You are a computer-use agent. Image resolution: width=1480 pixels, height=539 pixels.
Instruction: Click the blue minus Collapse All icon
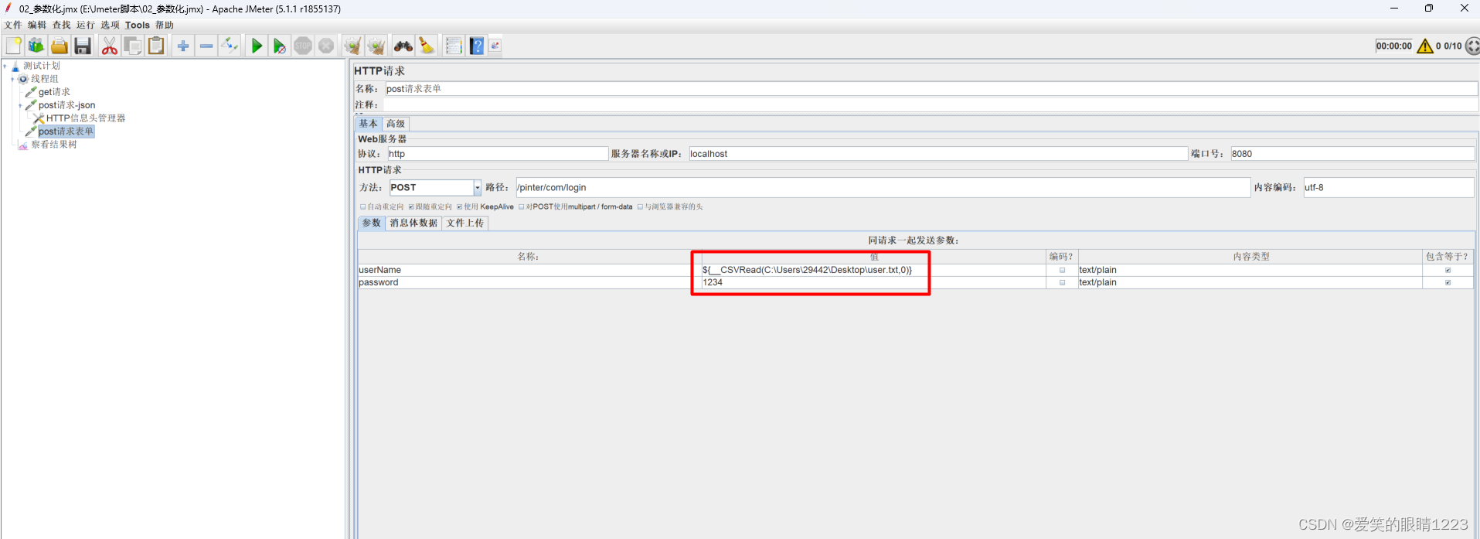coord(206,46)
